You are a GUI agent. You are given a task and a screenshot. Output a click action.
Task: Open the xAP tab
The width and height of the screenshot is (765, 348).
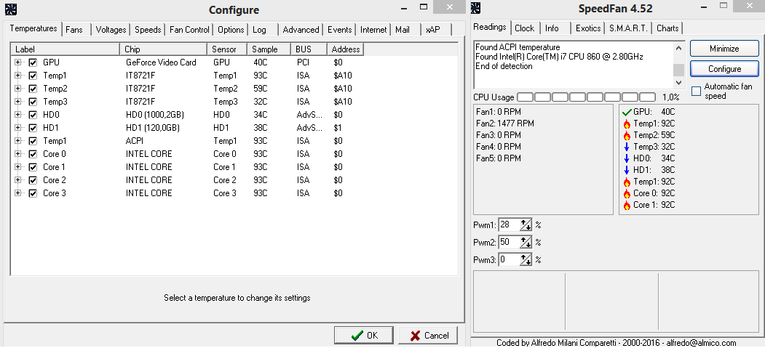click(x=437, y=30)
